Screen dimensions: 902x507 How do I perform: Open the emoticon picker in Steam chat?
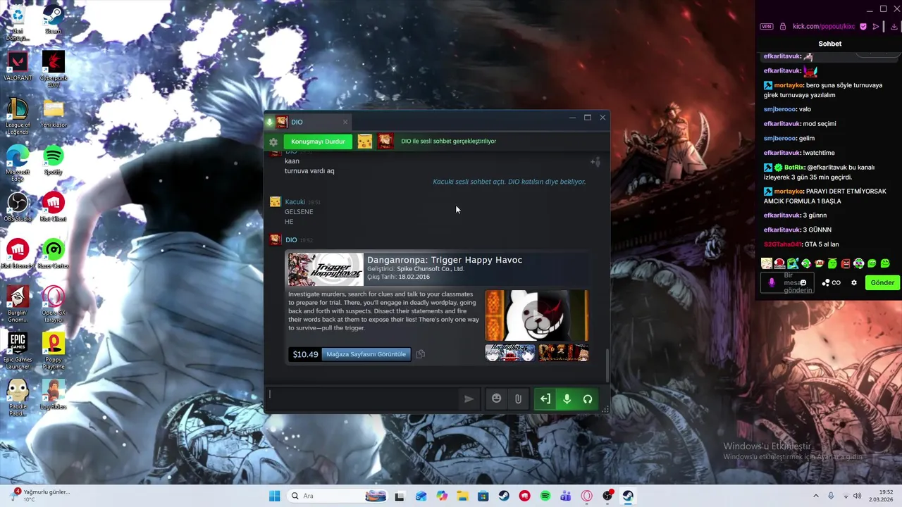point(496,399)
